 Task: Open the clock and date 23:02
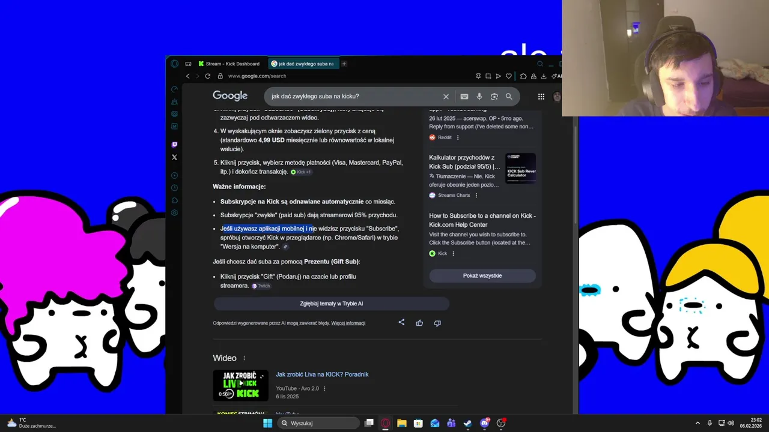tap(752, 423)
